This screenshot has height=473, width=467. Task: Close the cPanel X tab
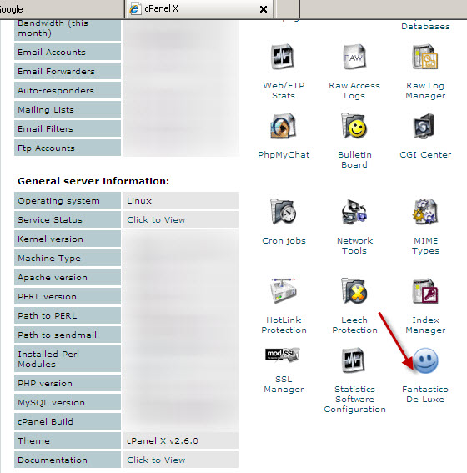coord(264,9)
